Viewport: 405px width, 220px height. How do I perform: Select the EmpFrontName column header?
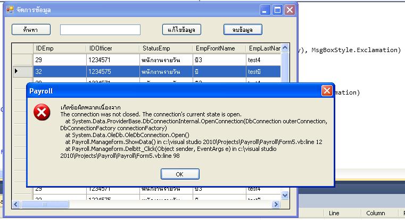click(219, 48)
